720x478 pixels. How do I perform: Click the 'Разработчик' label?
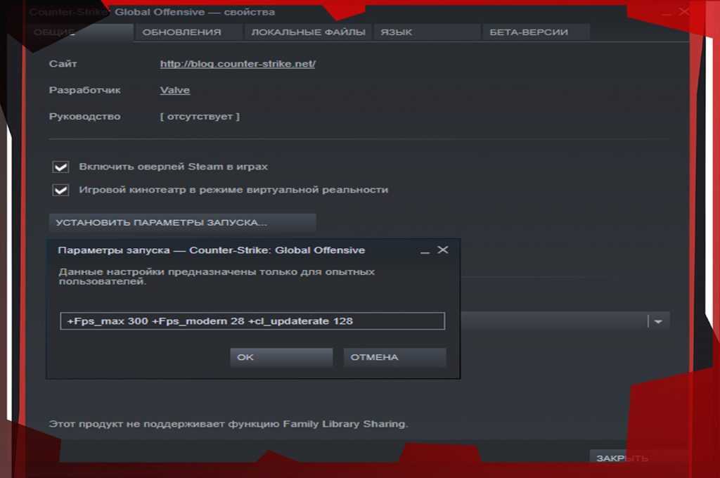tap(85, 90)
